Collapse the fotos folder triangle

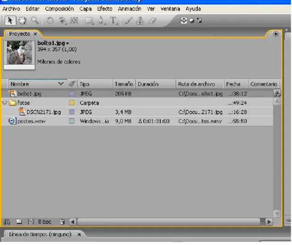point(5,103)
